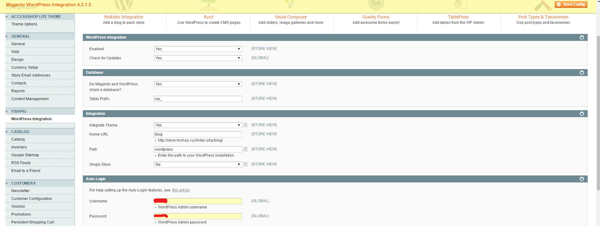Screen dimensions: 600x226
Task: Click the Root add-on tree icon
Action: point(208,5)
